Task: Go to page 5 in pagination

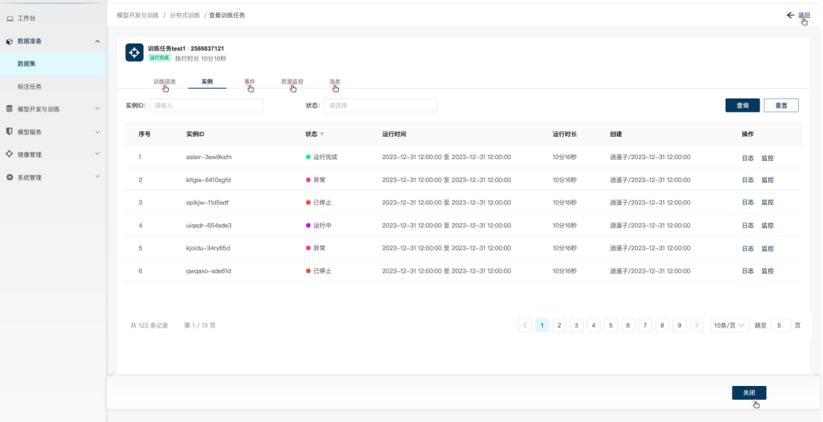Action: (610, 325)
